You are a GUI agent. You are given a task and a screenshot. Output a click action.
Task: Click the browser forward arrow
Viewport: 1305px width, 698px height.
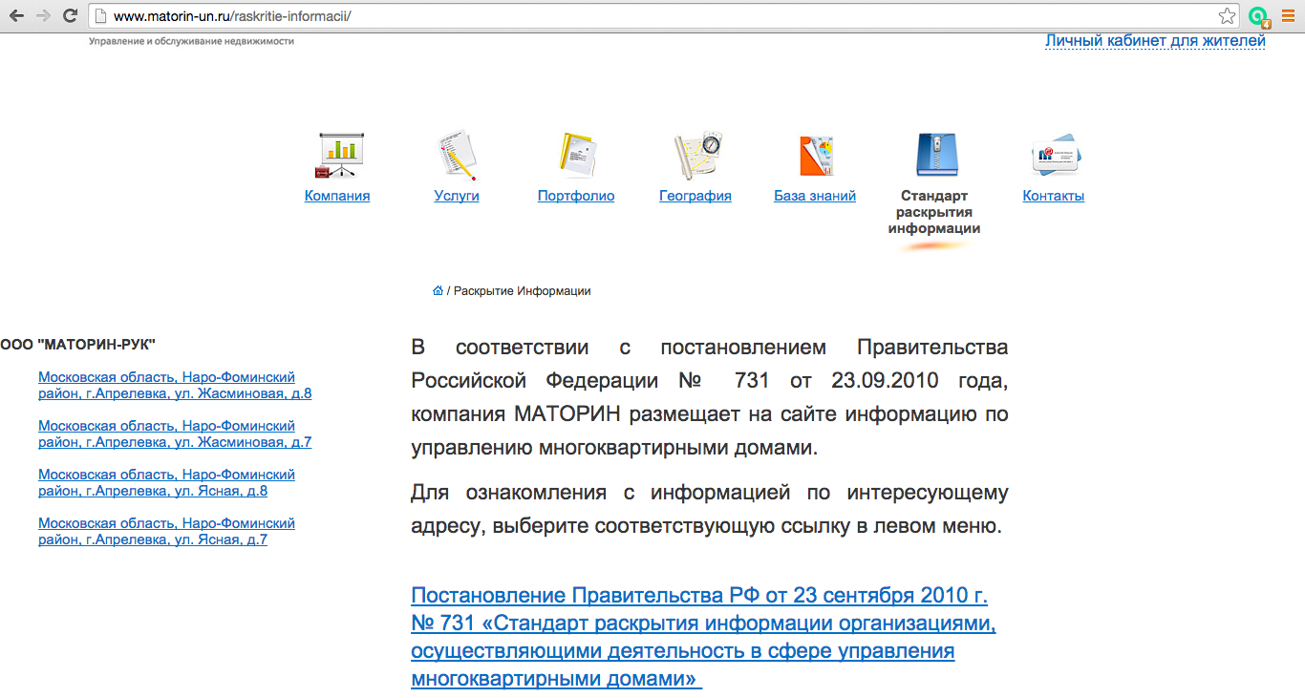pos(43,15)
